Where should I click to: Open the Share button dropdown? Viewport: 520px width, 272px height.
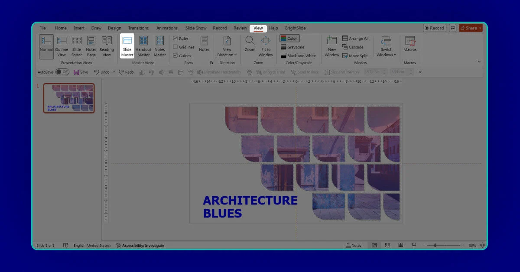coord(480,28)
